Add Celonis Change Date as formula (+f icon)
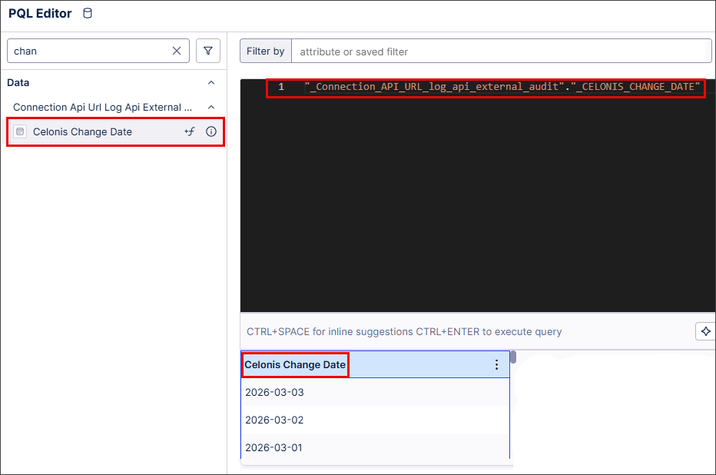The width and height of the screenshot is (716, 475). 190,131
